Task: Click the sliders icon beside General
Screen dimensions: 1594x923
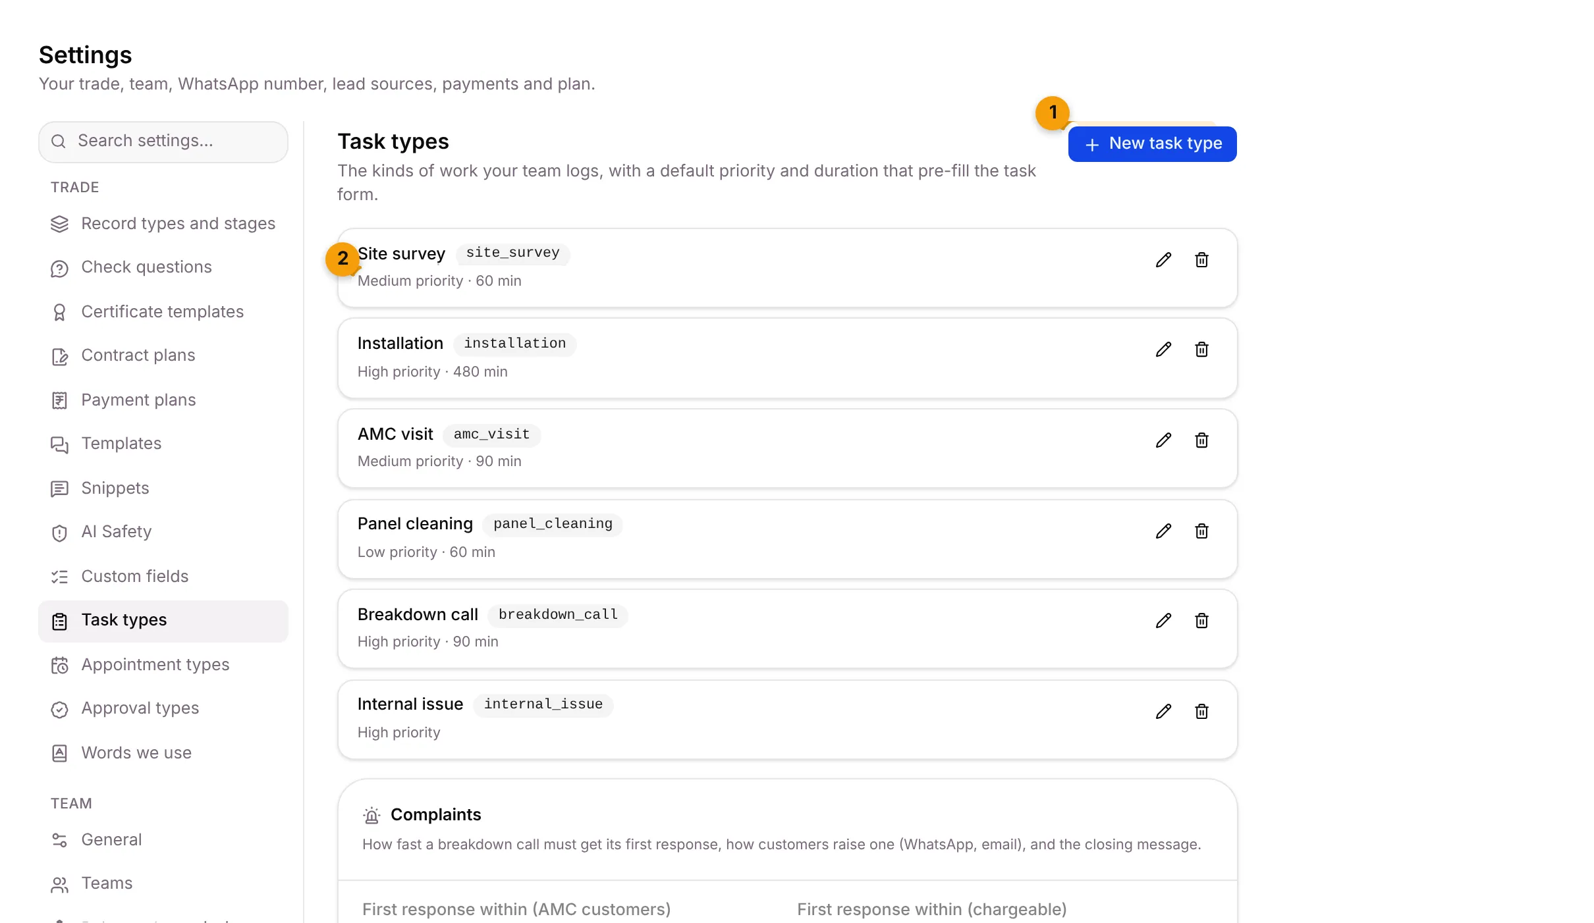Action: click(59, 841)
